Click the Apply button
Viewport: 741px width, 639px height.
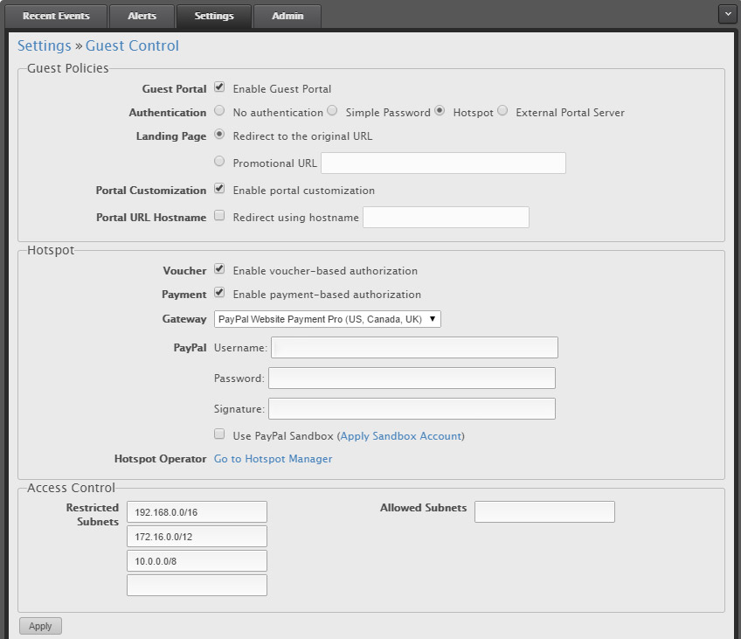click(39, 625)
